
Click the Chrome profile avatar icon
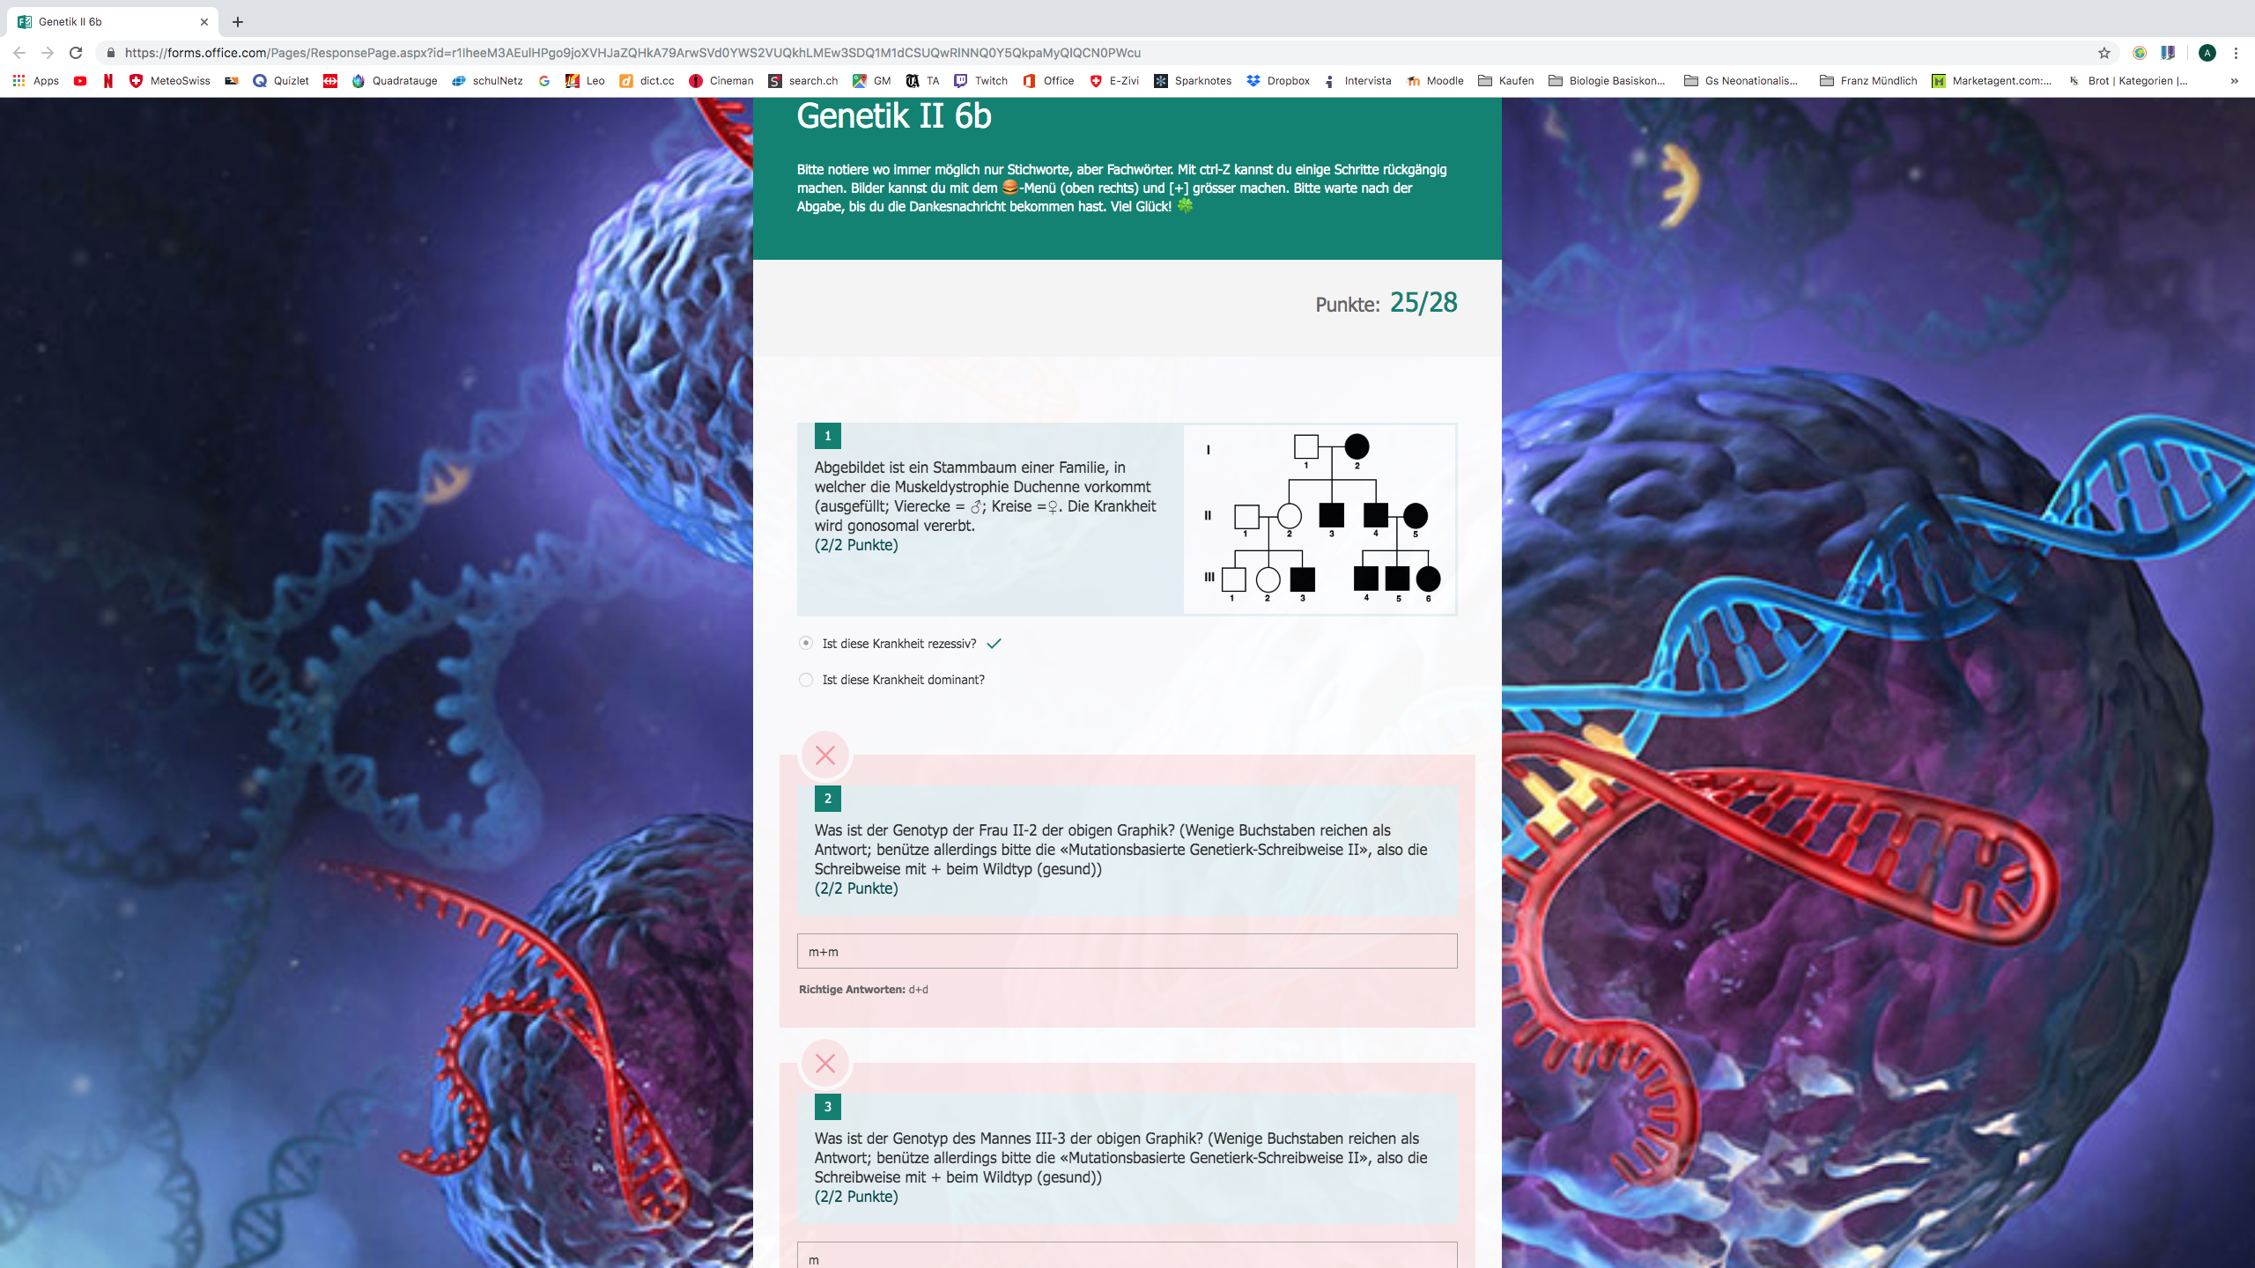(2207, 53)
